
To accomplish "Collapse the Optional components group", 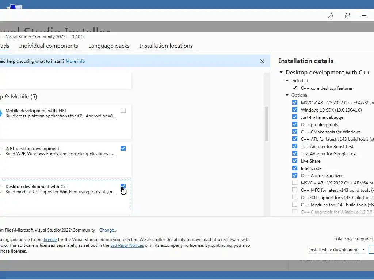I will [287, 95].
